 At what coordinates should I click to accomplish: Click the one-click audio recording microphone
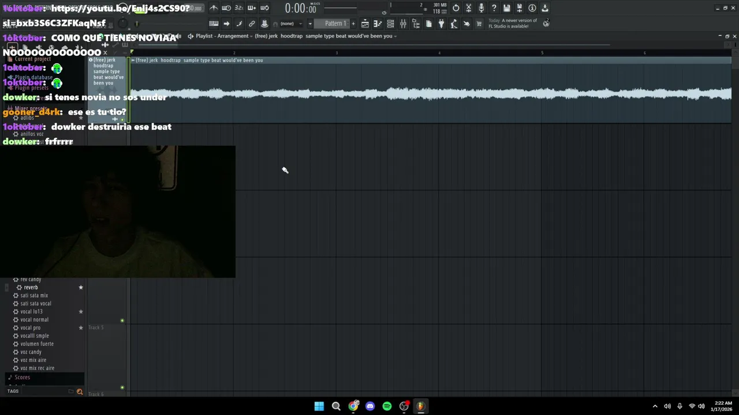click(x=482, y=8)
